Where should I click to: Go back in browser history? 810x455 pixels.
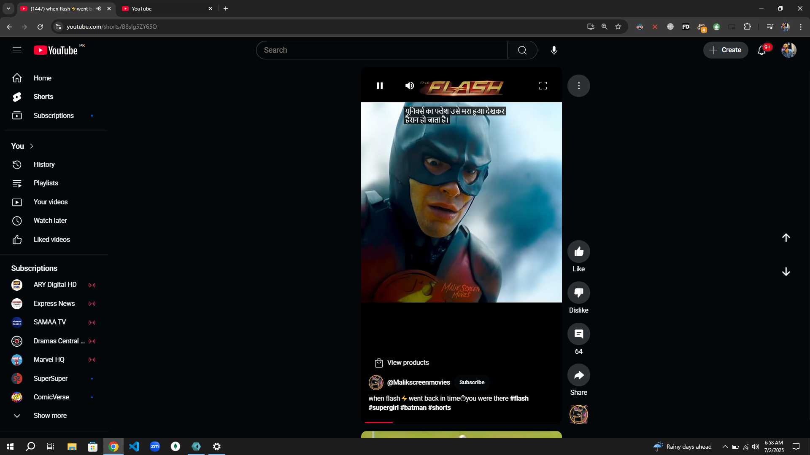coord(9,27)
